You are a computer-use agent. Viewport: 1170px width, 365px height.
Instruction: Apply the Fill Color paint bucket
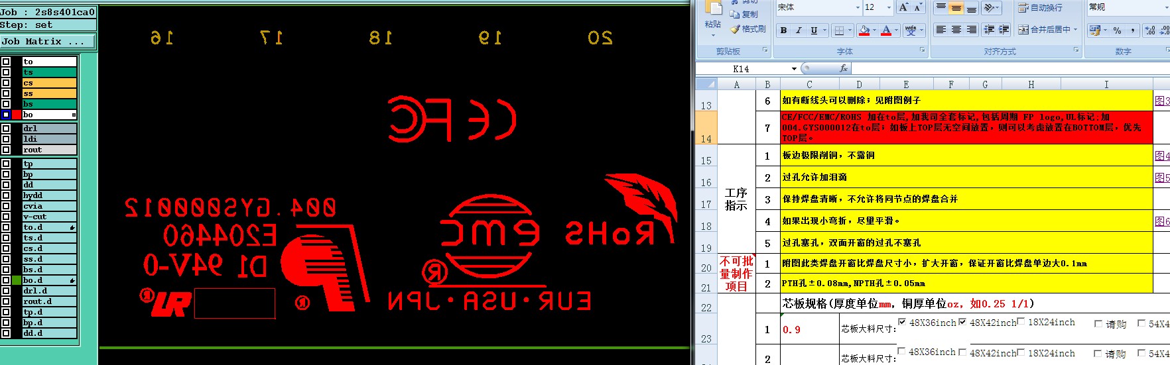pos(864,30)
